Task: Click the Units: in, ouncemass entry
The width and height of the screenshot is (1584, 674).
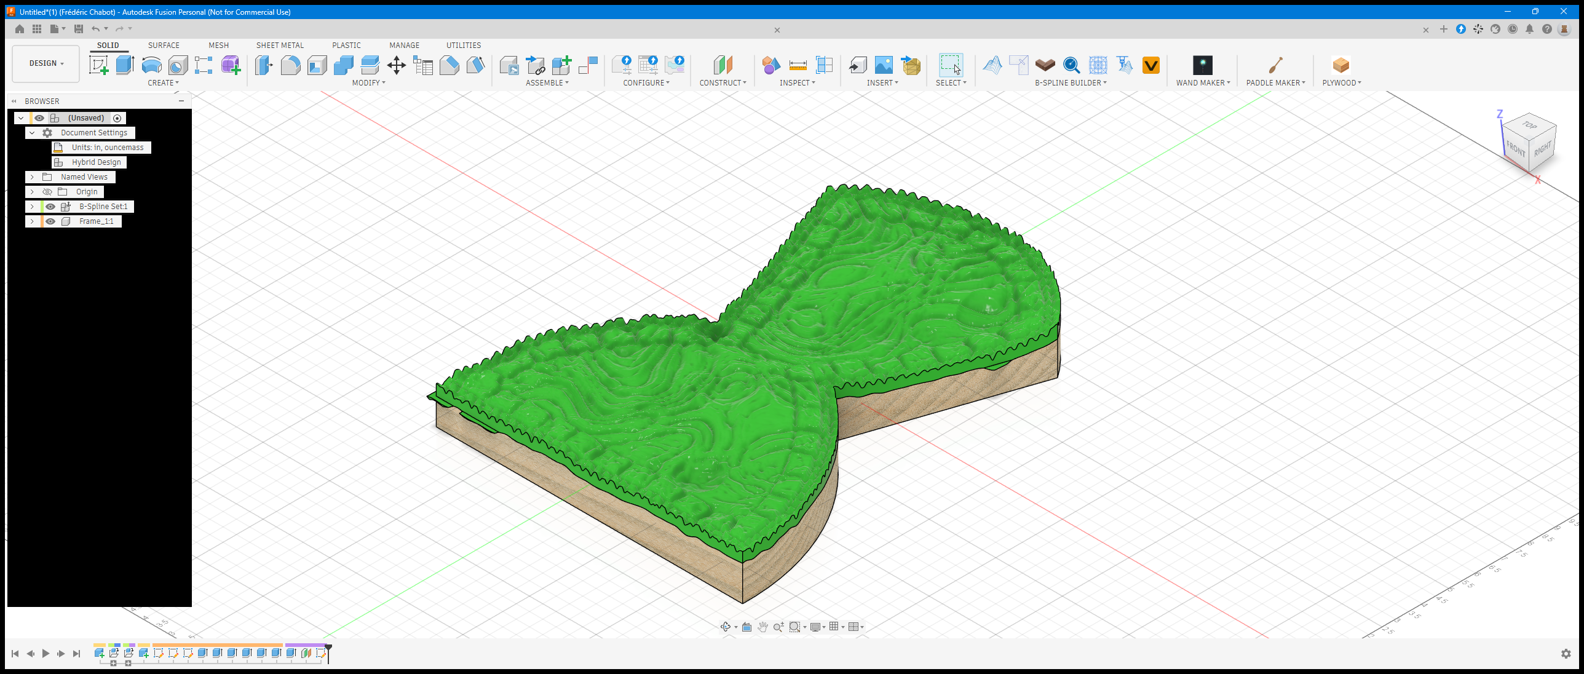Action: coord(101,148)
